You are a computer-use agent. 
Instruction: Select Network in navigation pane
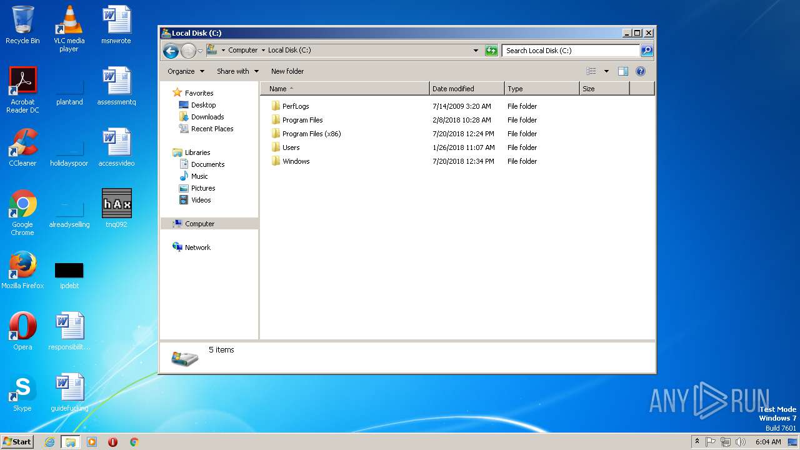pos(197,247)
